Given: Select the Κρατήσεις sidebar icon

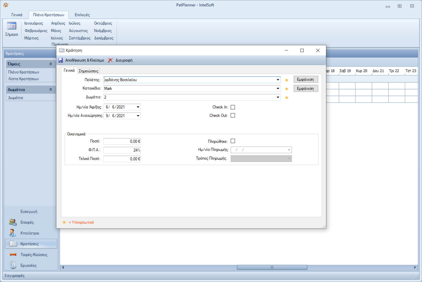Looking at the screenshot, I should [x=13, y=244].
